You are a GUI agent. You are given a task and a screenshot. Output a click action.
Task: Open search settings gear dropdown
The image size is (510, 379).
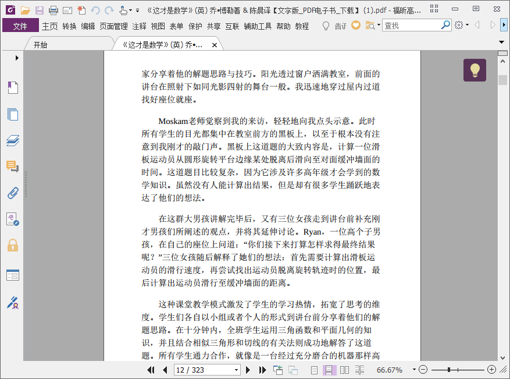click(x=468, y=25)
